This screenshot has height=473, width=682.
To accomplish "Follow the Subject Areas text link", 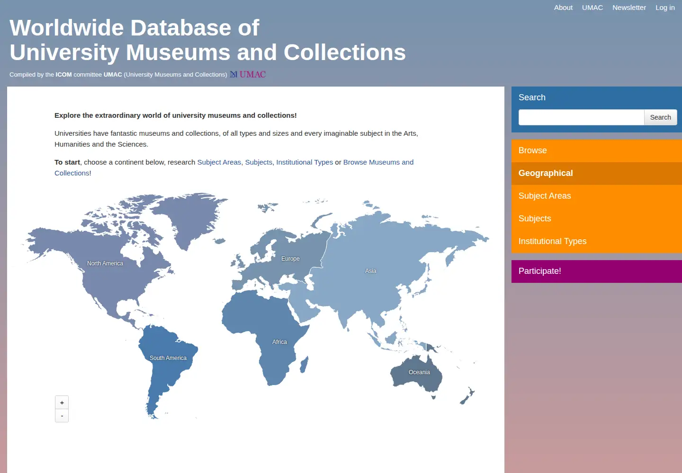I will coord(219,162).
